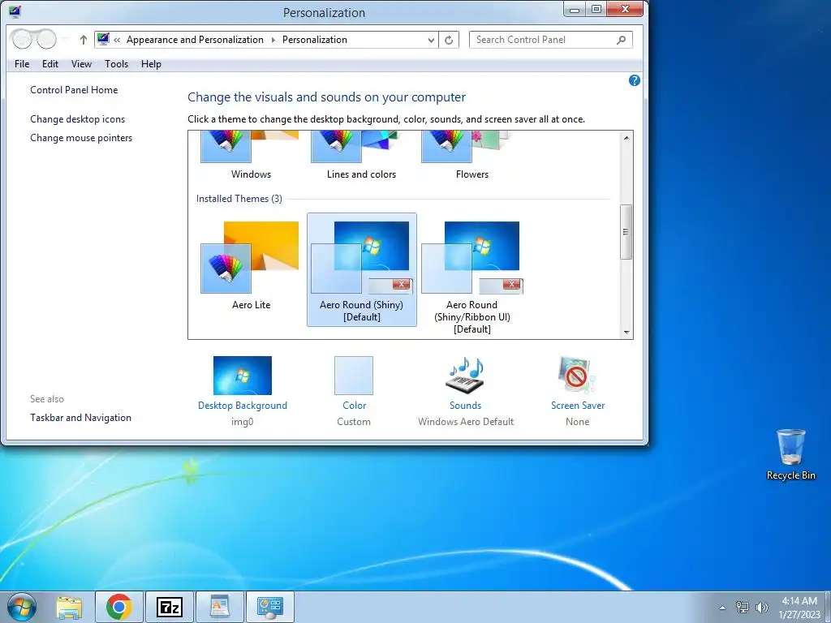The height and width of the screenshot is (623, 831).
Task: Click the Installed Themes (3) heading
Action: click(239, 199)
